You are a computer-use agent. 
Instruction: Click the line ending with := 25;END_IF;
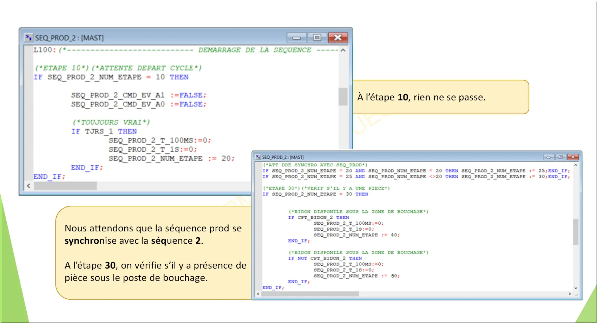point(416,171)
